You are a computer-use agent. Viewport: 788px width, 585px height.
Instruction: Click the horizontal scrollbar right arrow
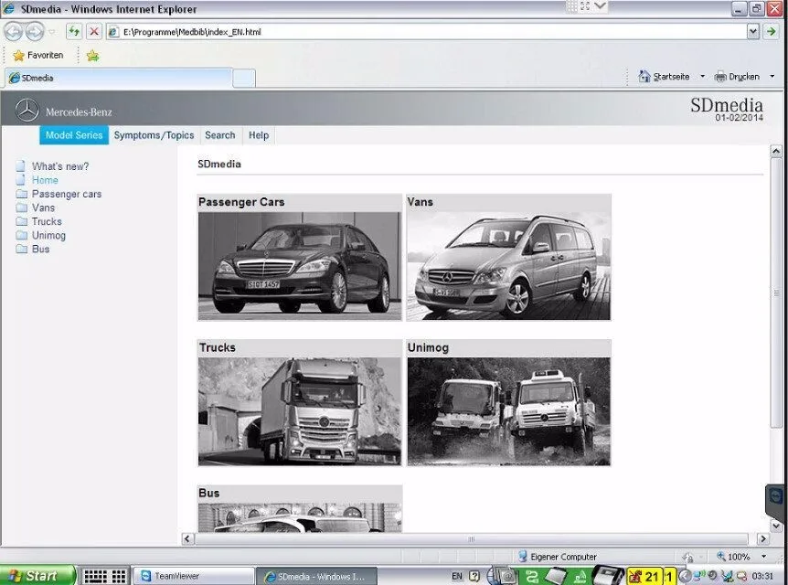click(763, 538)
